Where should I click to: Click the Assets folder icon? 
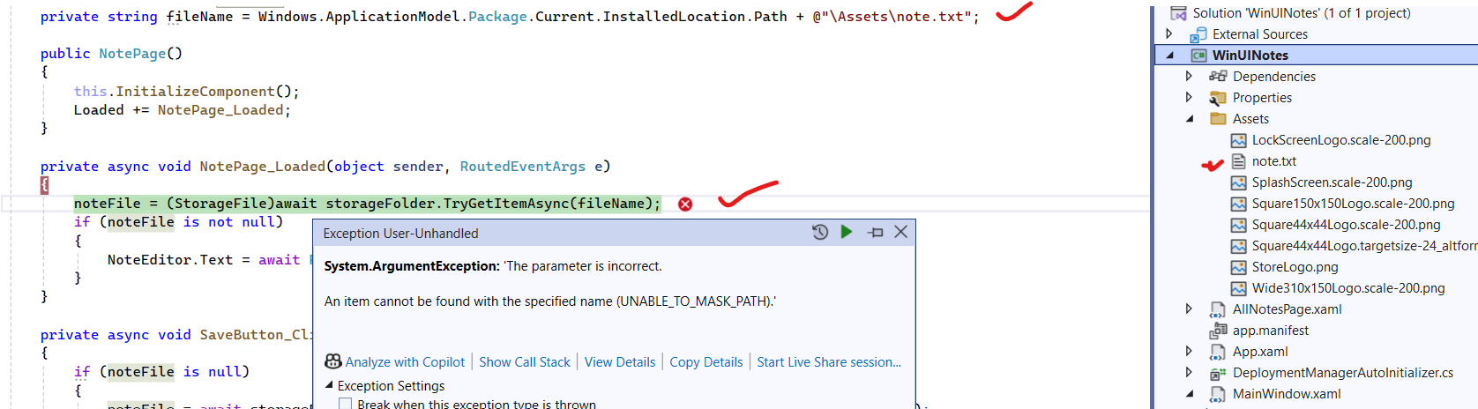(x=1218, y=119)
